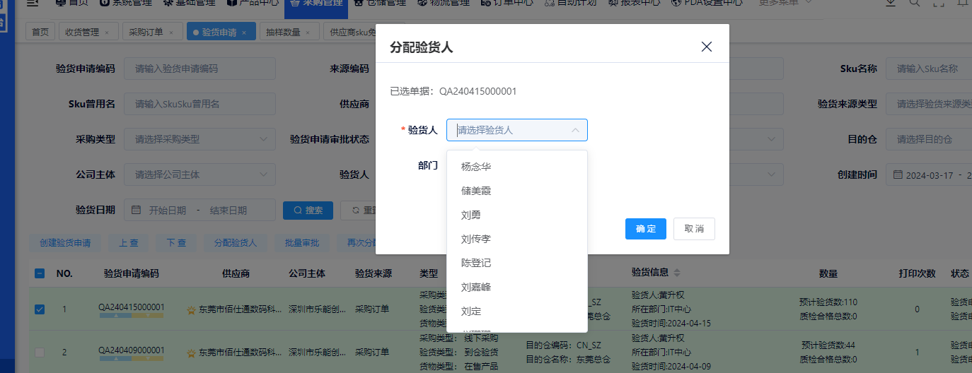Click the download icon in top bar
This screenshot has width=972, height=373.
[890, 3]
